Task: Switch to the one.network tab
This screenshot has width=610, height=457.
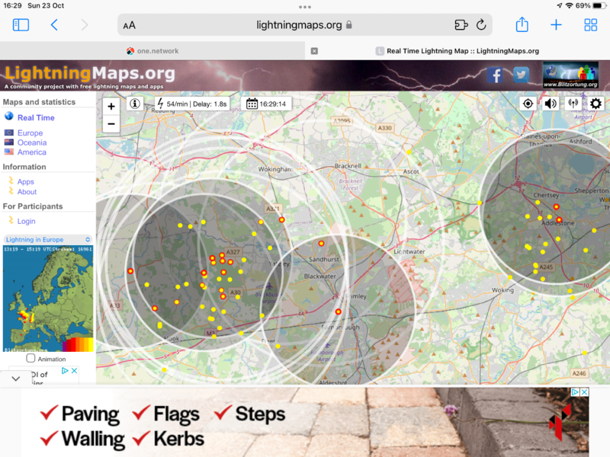Action: point(152,51)
